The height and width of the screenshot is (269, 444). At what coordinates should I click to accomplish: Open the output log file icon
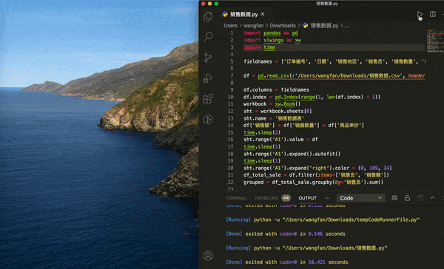[x=420, y=198]
